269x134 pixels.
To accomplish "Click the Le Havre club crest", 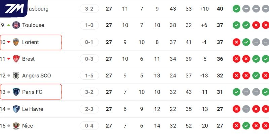I will click(x=16, y=109).
